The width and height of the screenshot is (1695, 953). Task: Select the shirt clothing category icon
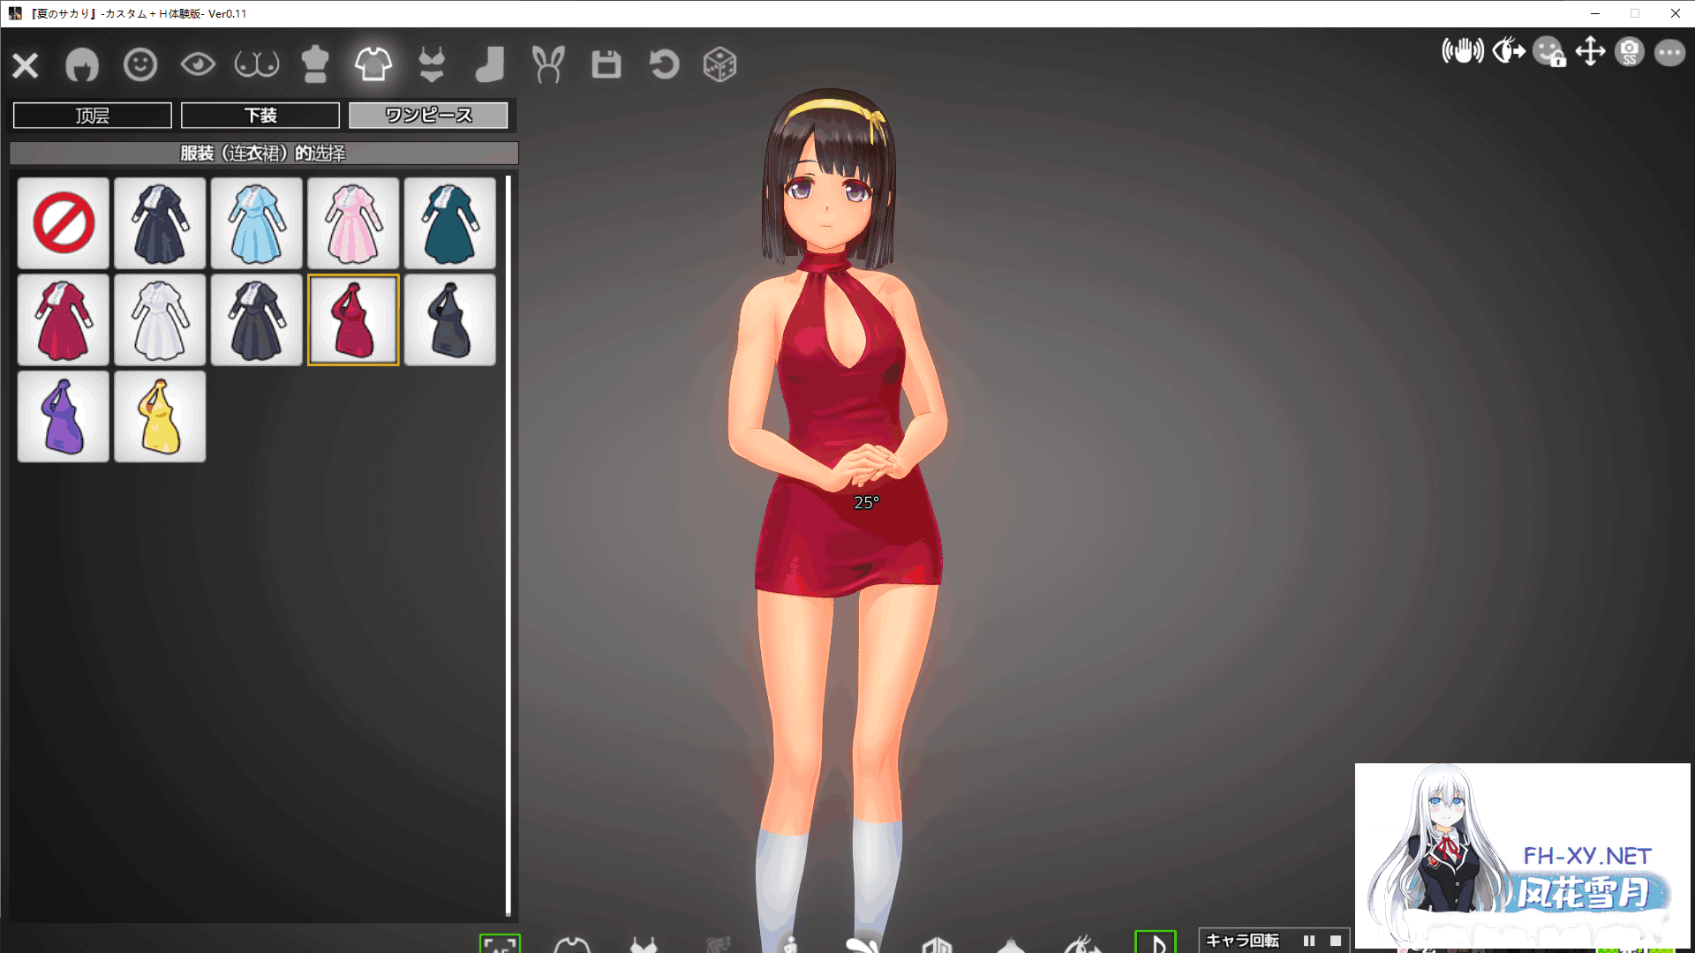click(x=373, y=64)
